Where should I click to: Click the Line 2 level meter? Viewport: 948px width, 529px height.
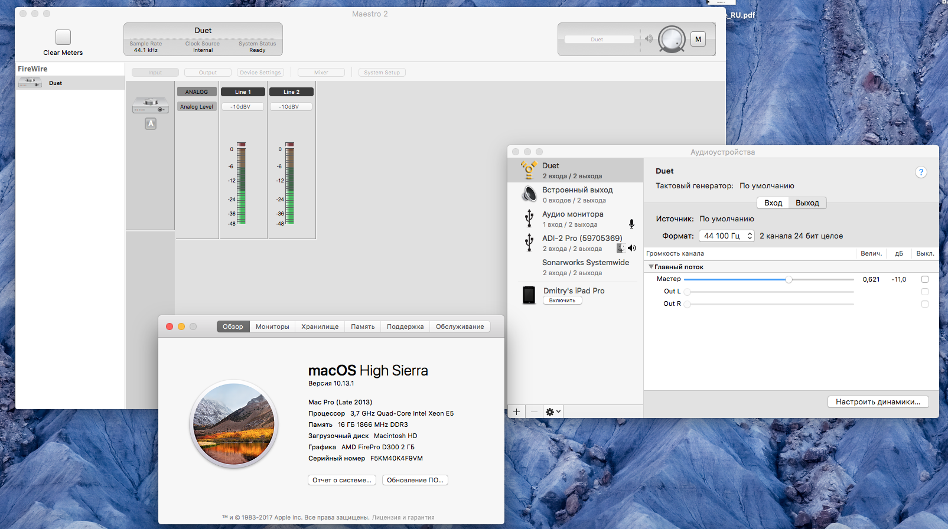[290, 183]
